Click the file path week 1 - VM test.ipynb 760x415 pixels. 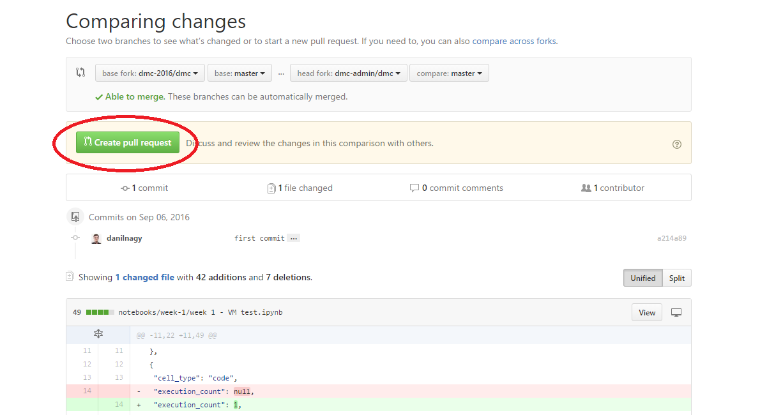tap(200, 312)
